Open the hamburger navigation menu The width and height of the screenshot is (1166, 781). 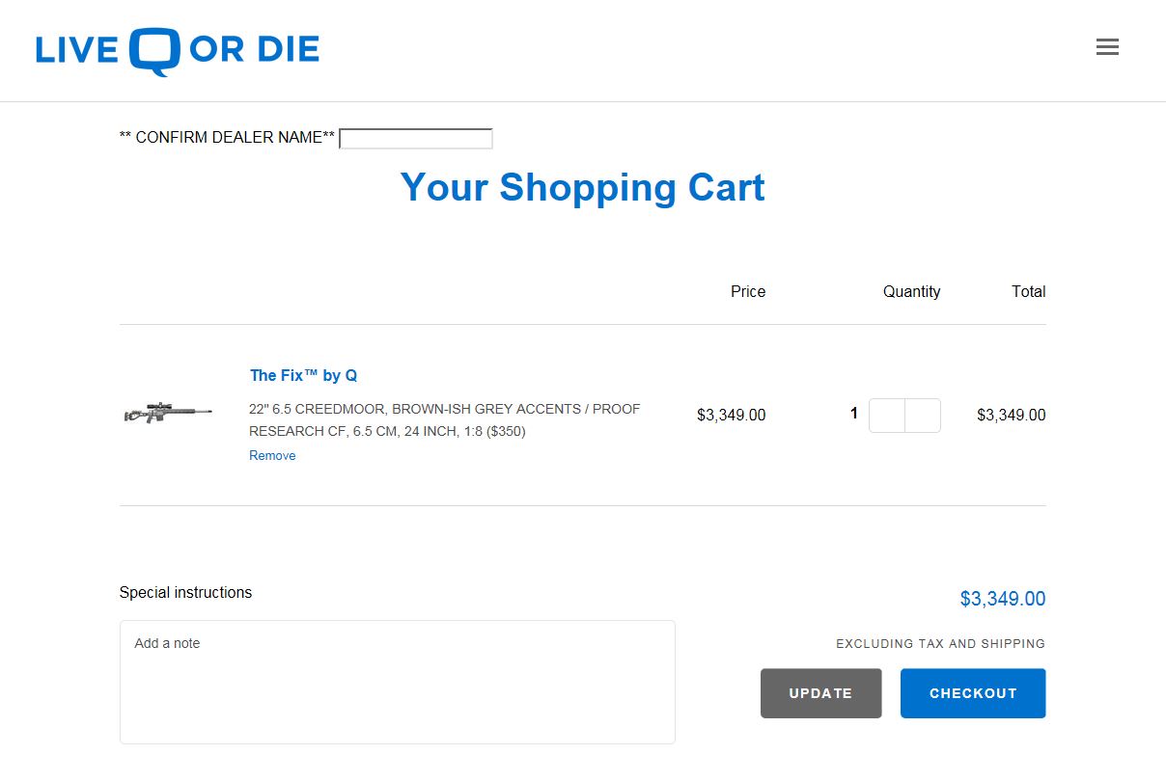point(1107,47)
